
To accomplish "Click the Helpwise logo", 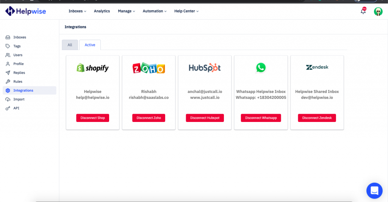I will [x=25, y=11].
